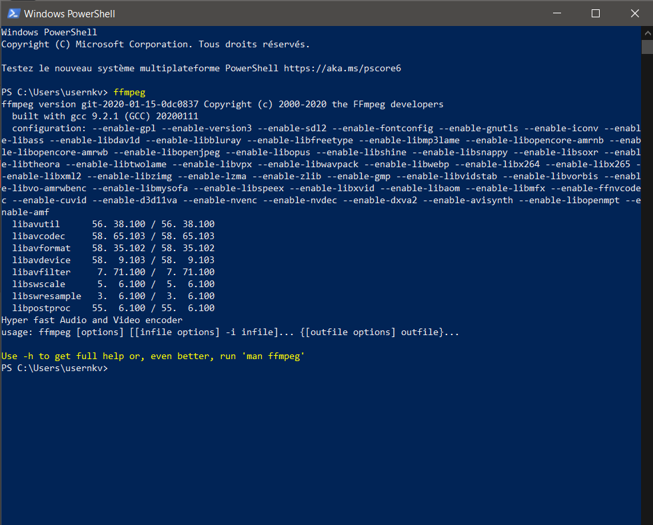Click the libswscale version row
Screen dimensions: 653x525
(113, 284)
